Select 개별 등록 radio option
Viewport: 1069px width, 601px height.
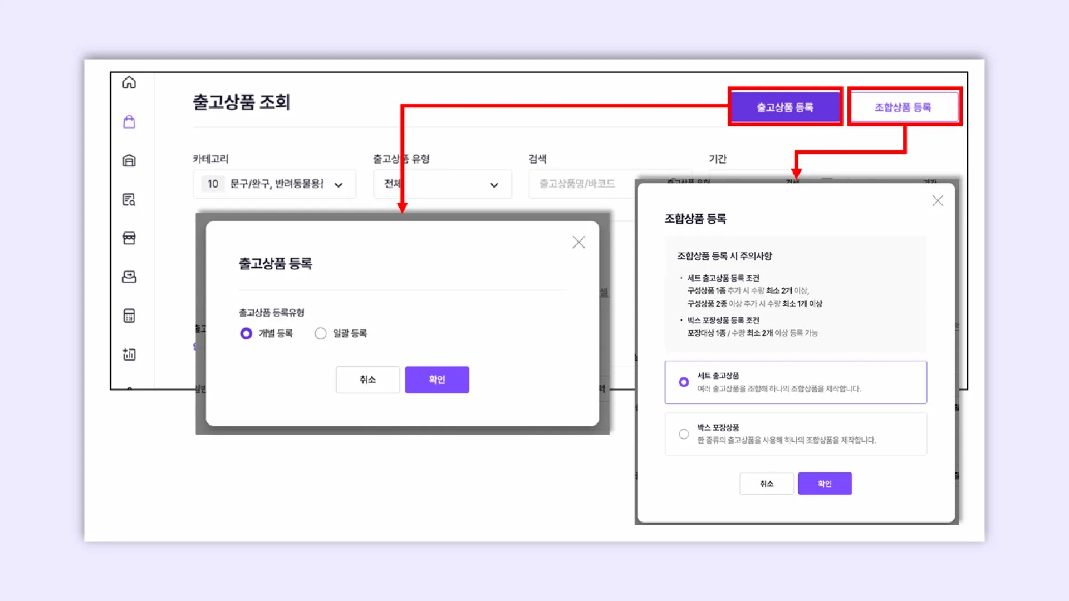(x=246, y=333)
